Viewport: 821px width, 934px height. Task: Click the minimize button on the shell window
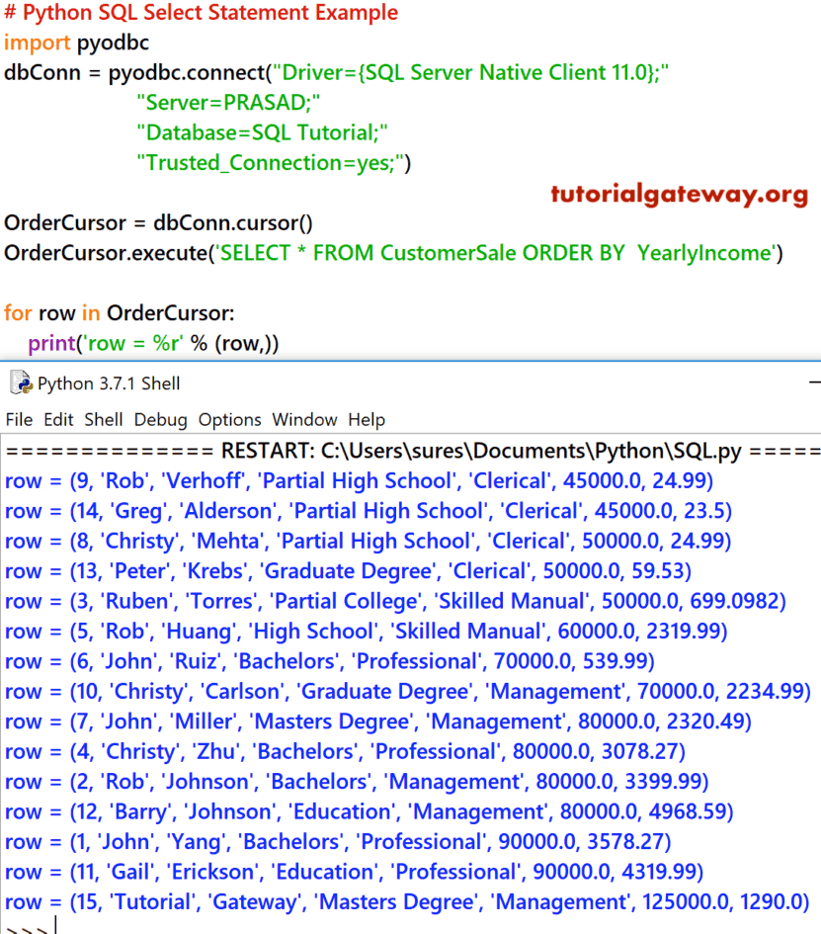click(814, 381)
